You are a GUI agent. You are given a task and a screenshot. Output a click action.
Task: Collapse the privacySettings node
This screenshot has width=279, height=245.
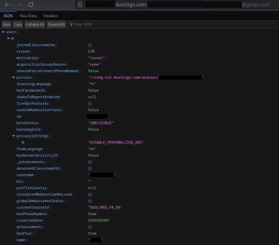coord(14,136)
